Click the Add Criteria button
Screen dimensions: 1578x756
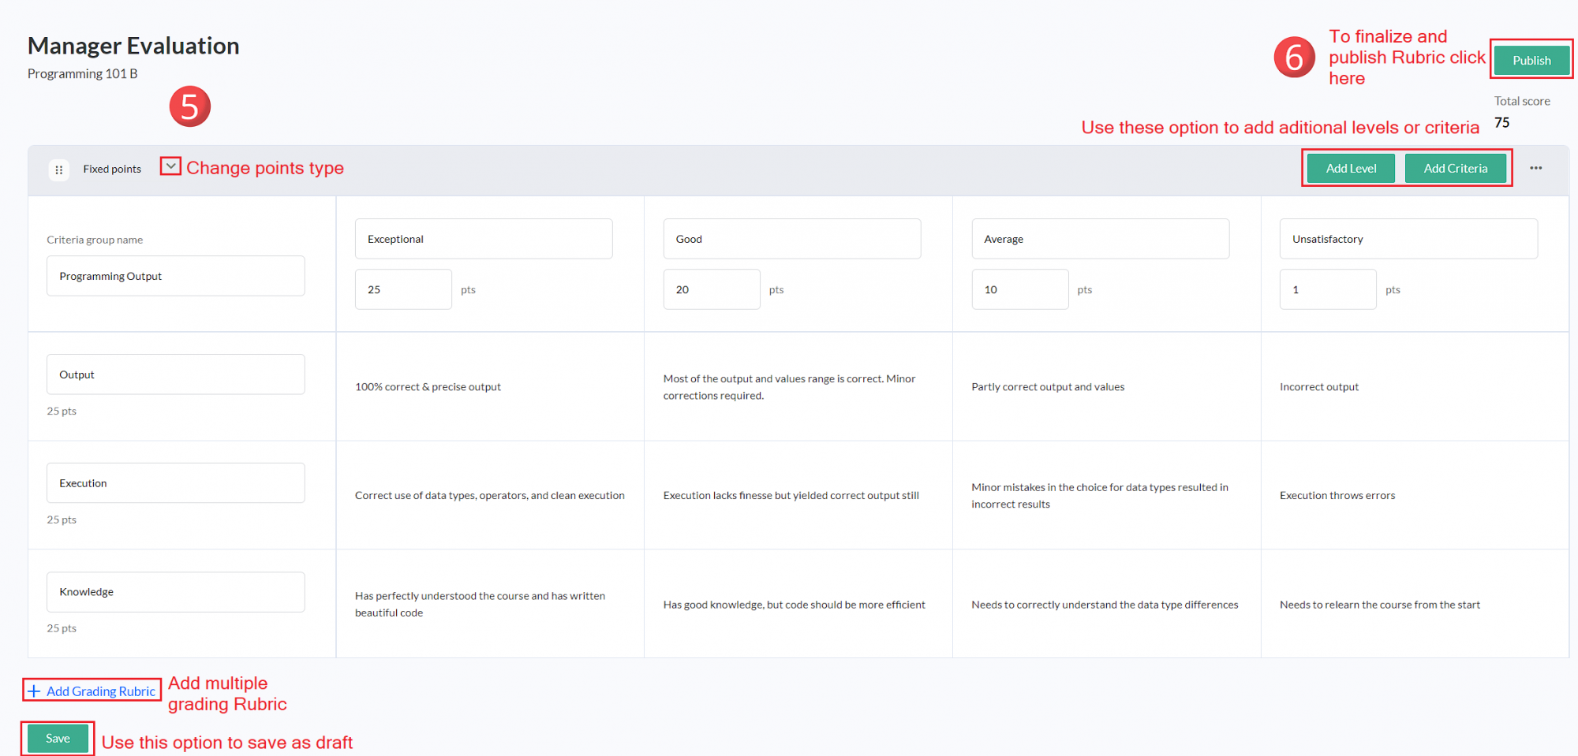tap(1456, 168)
